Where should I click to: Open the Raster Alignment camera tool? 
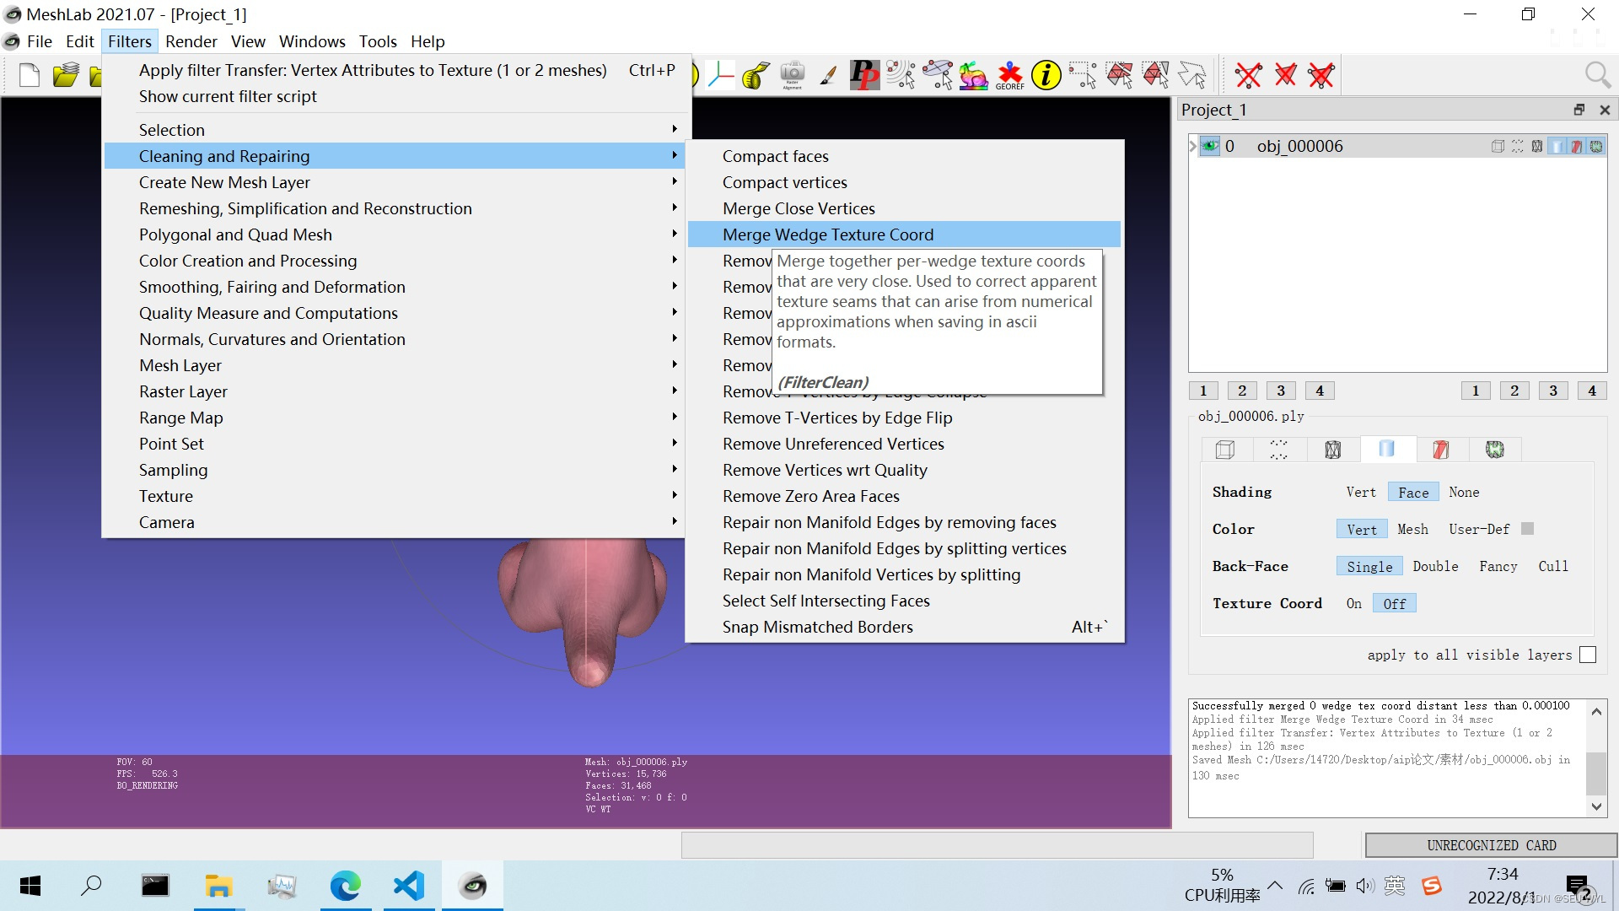click(792, 75)
